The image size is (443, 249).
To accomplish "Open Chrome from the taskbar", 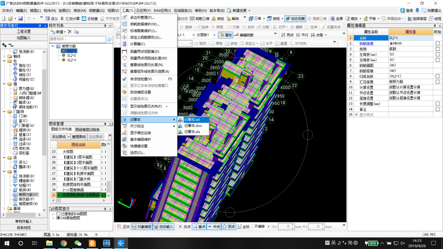I will click(63, 243).
